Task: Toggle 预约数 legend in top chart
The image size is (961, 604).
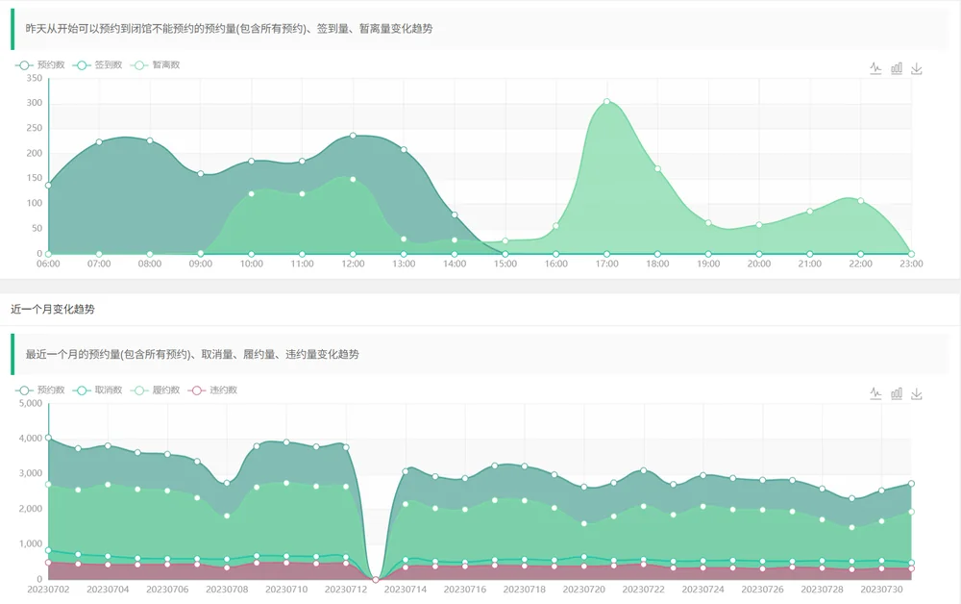Action: (39, 65)
